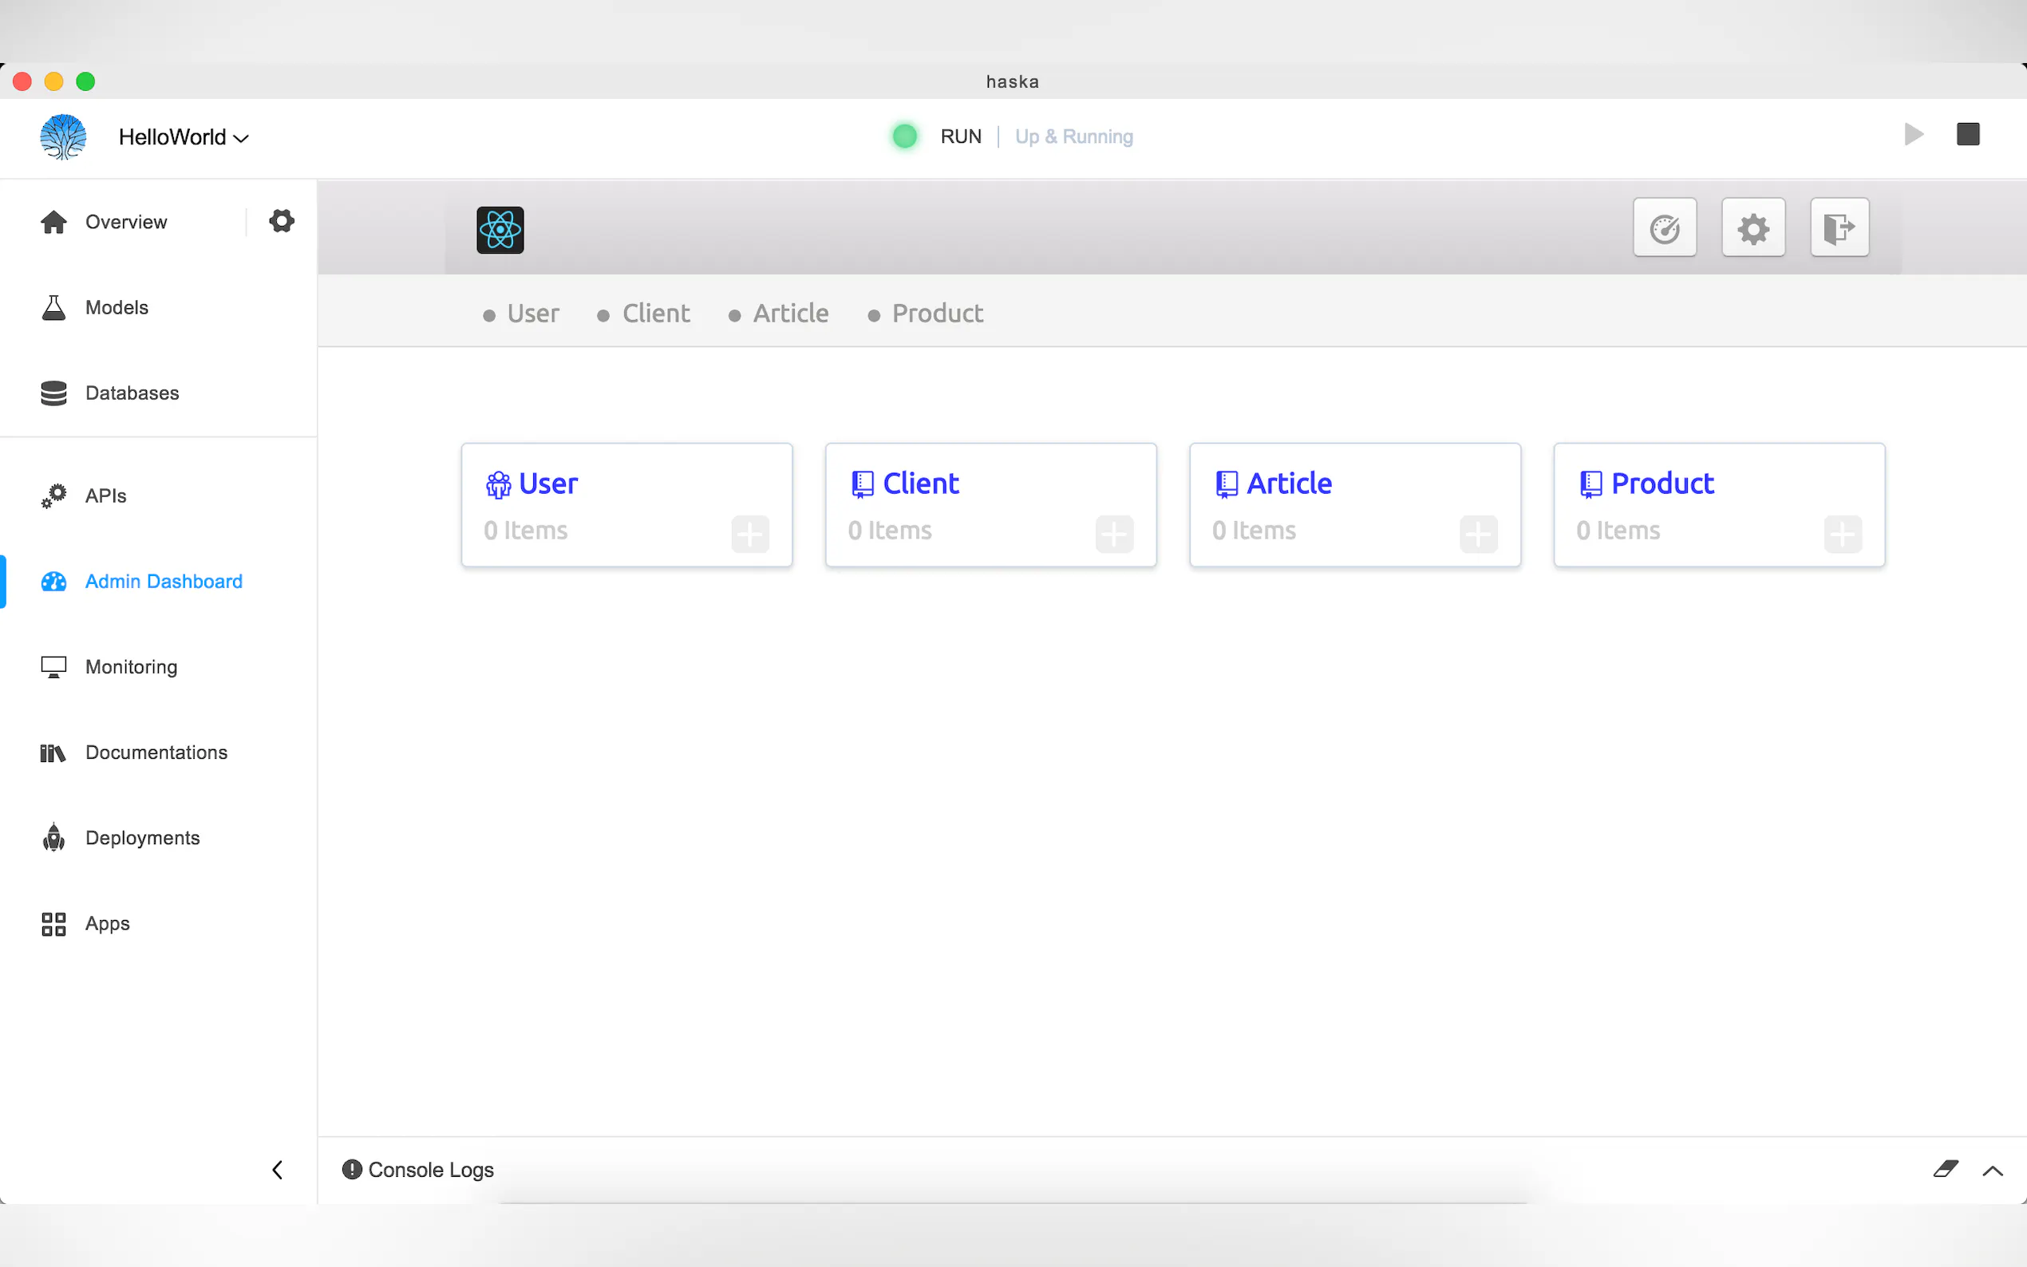Open admin dashboard settings gear
The width and height of the screenshot is (2027, 1267).
point(1753,228)
